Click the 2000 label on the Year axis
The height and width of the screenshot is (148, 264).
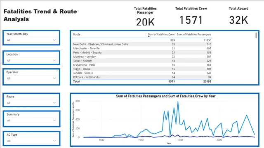[x=219, y=140]
